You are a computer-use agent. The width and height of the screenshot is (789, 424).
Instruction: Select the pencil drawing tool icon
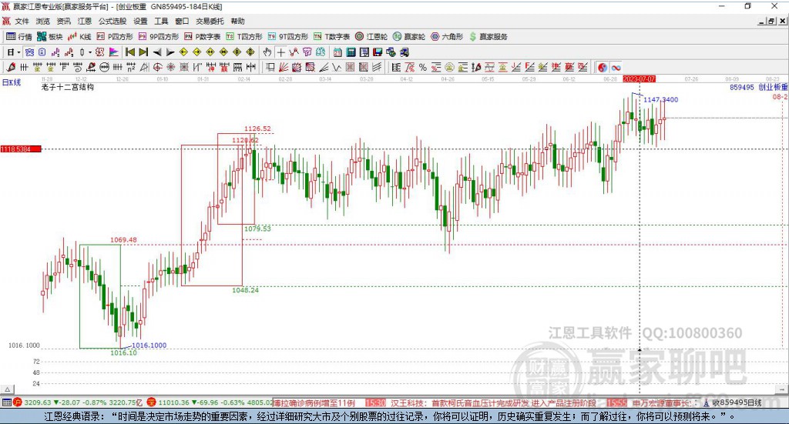(x=10, y=67)
